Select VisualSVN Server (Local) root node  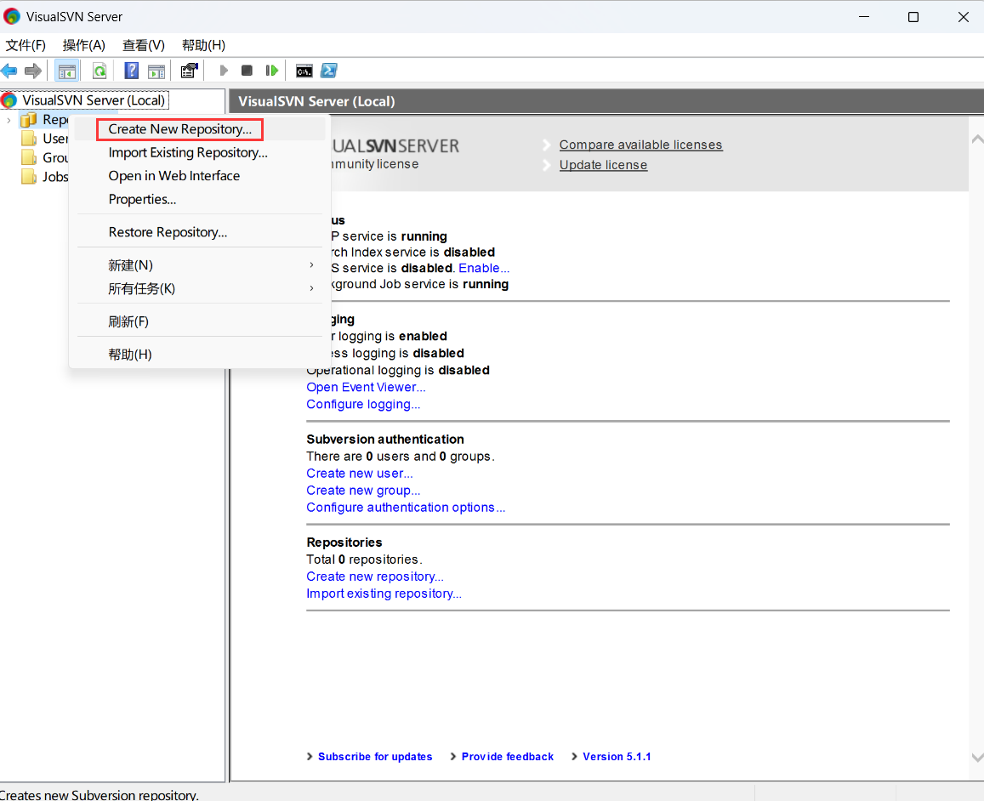94,100
